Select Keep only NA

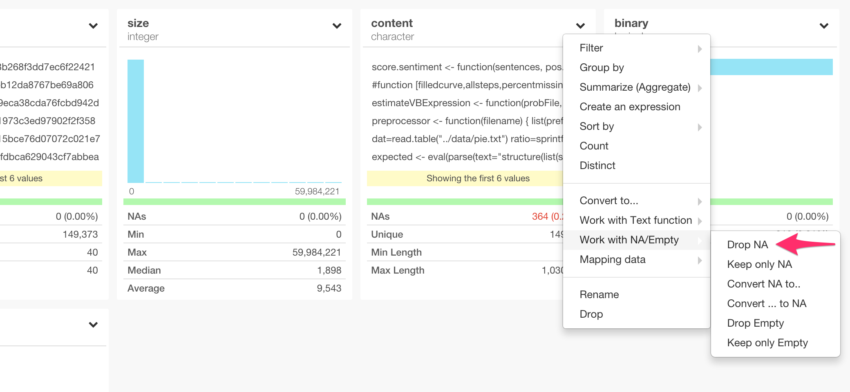pyautogui.click(x=759, y=264)
